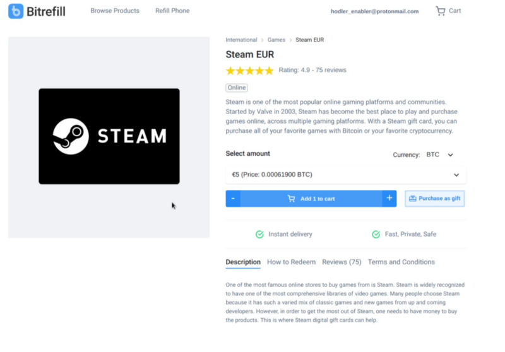
Task: Expand the BTC currency dropdown
Action: [439, 155]
